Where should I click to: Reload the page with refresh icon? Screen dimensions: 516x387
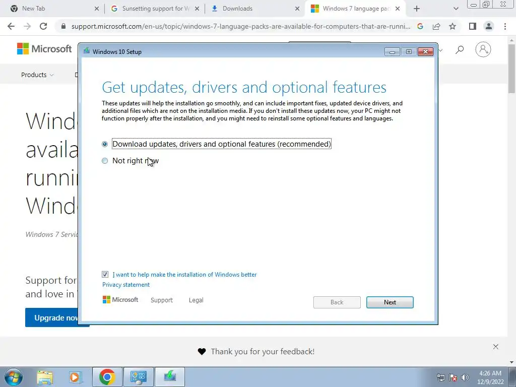[x=43, y=26]
